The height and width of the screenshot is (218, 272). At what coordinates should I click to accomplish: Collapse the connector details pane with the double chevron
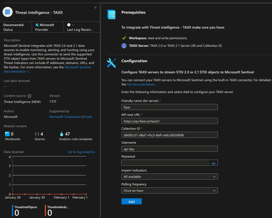[95, 7]
